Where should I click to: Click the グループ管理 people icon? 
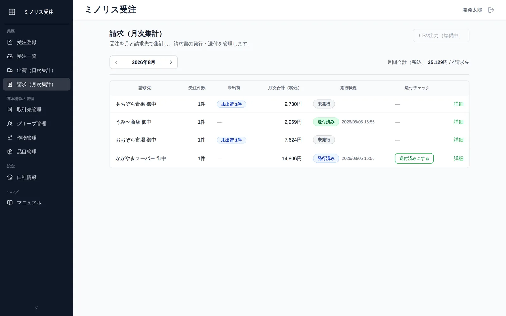(10, 124)
